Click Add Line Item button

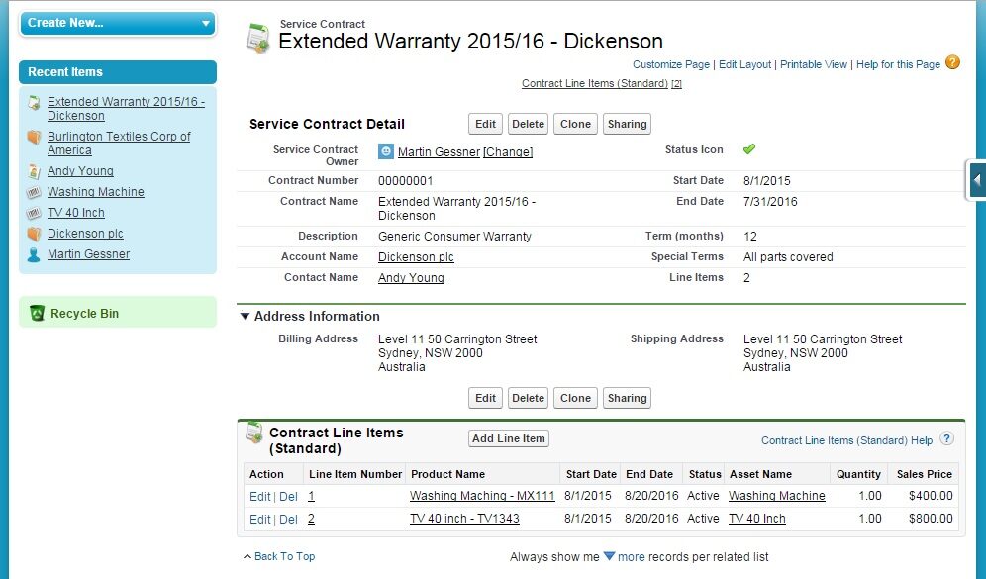click(509, 438)
